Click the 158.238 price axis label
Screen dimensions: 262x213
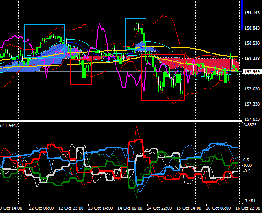coord(252,59)
